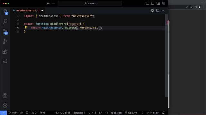The width and height of the screenshot is (206, 115).
Task: Open browser profile avatar
Action: 200,7
